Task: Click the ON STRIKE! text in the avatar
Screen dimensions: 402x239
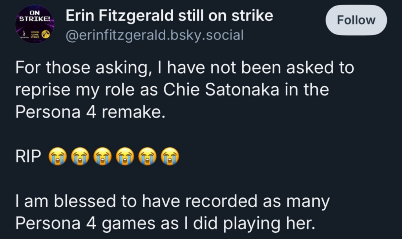Action: pyautogui.click(x=35, y=16)
